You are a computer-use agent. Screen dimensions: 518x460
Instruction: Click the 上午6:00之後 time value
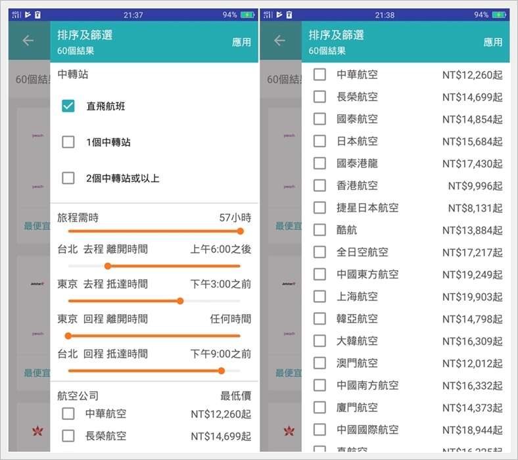click(221, 249)
